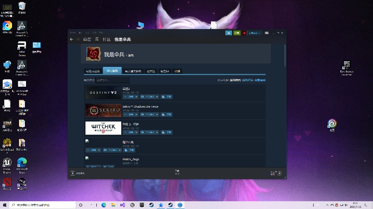Click the 我是伞兵 profile name heading
Screen dimensions: 373x209
[114, 55]
